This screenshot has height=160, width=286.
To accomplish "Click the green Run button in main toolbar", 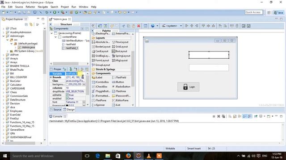I will tap(55, 12).
